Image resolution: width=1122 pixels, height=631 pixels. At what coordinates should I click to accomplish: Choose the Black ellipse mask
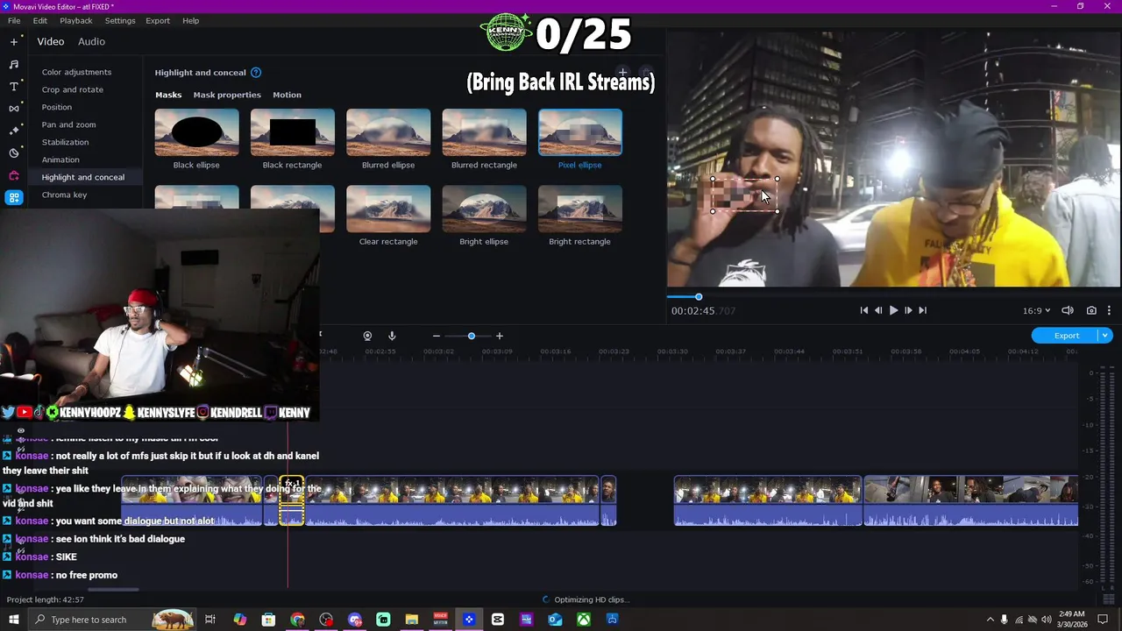pyautogui.click(x=196, y=132)
